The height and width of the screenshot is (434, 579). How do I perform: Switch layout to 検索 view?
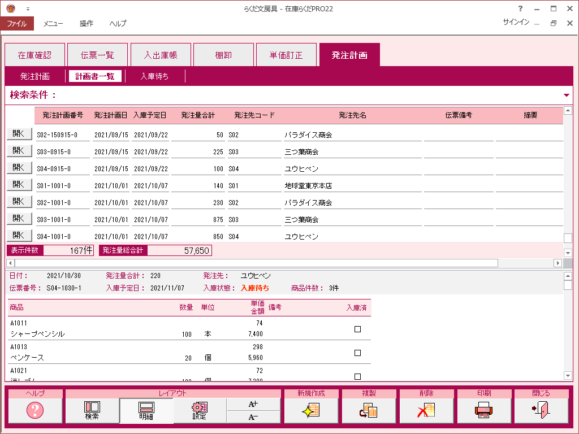pos(92,410)
